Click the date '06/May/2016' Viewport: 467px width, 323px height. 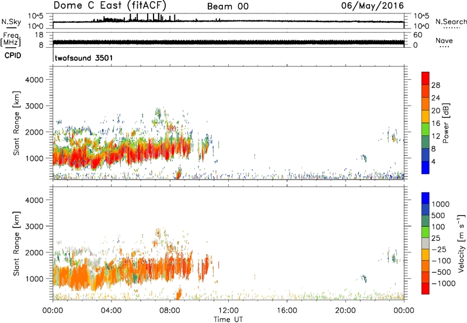click(x=372, y=5)
